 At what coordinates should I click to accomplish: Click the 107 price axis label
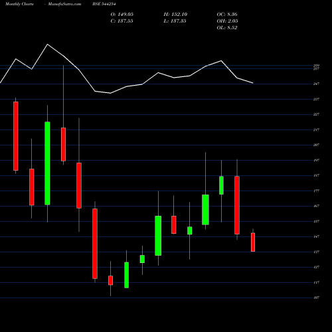pyautogui.click(x=316, y=297)
